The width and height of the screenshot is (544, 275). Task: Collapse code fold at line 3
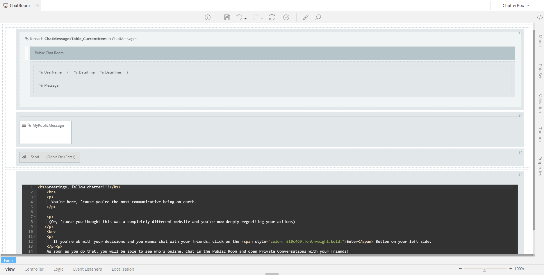pos(35,197)
